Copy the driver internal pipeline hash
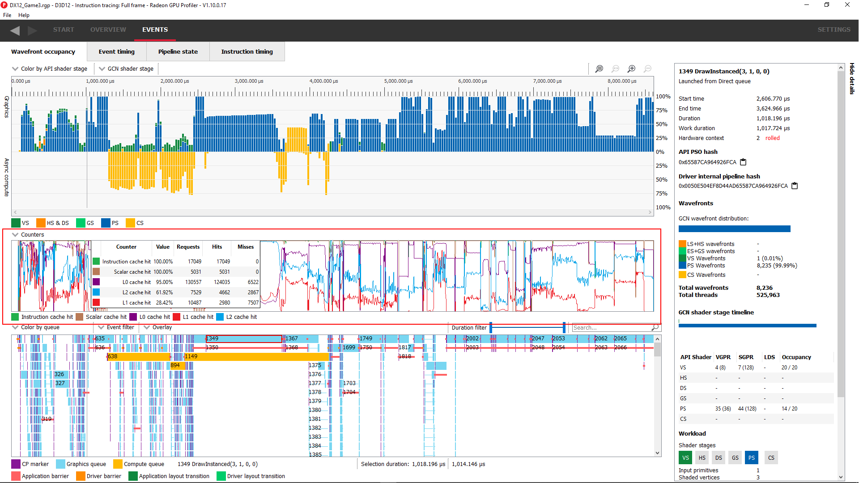Image resolution: width=859 pixels, height=483 pixels. pos(795,186)
